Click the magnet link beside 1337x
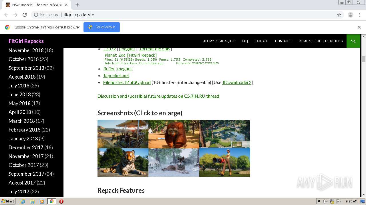The image size is (366, 205). (128, 49)
